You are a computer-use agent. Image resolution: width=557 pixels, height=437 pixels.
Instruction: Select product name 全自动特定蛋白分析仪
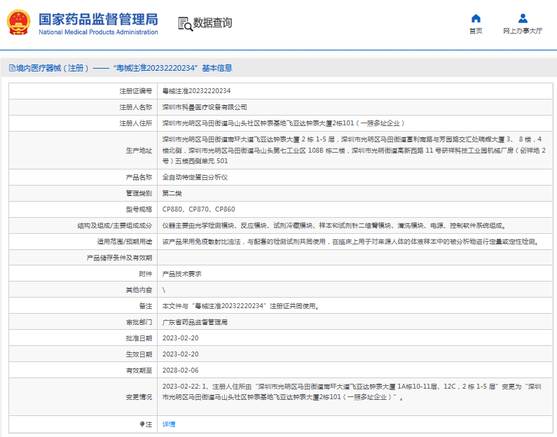click(x=195, y=177)
